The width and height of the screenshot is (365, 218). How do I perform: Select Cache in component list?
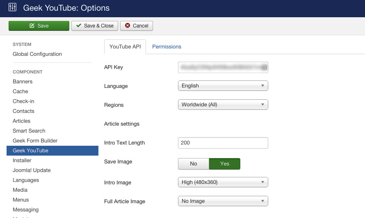pos(21,91)
